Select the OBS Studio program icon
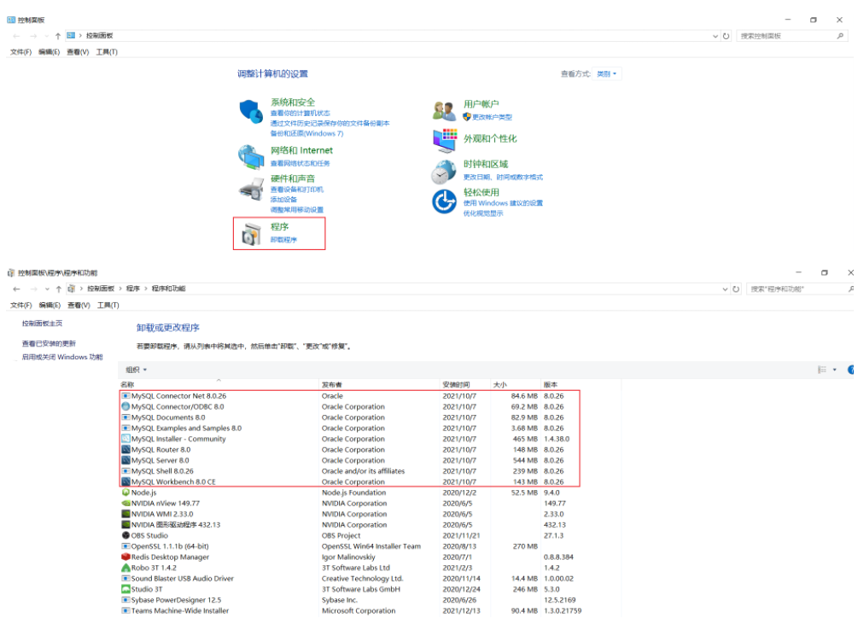The width and height of the screenshot is (858, 624). click(x=125, y=535)
